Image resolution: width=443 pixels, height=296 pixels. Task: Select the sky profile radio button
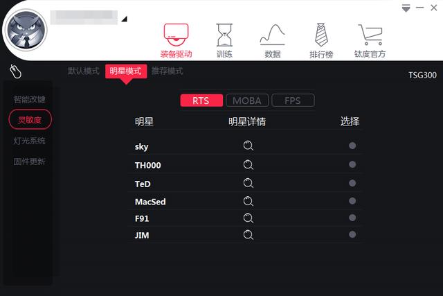(352, 146)
